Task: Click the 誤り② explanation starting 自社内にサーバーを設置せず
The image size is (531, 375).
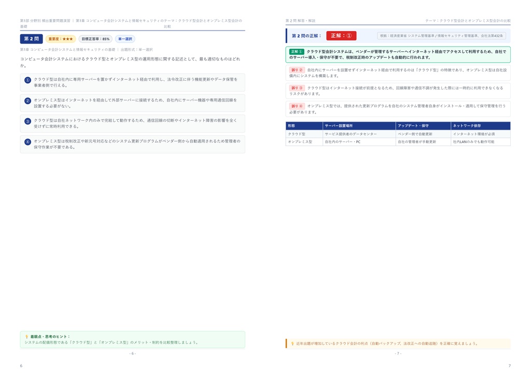Action: click(398, 73)
